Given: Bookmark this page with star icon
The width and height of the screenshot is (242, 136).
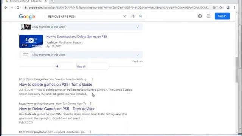Looking at the screenshot, I should (220, 8).
